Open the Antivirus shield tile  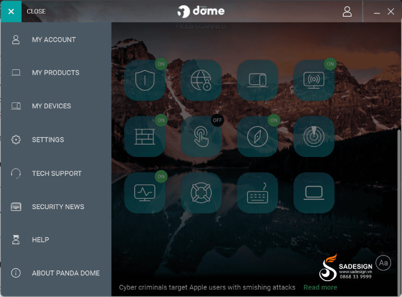145,80
